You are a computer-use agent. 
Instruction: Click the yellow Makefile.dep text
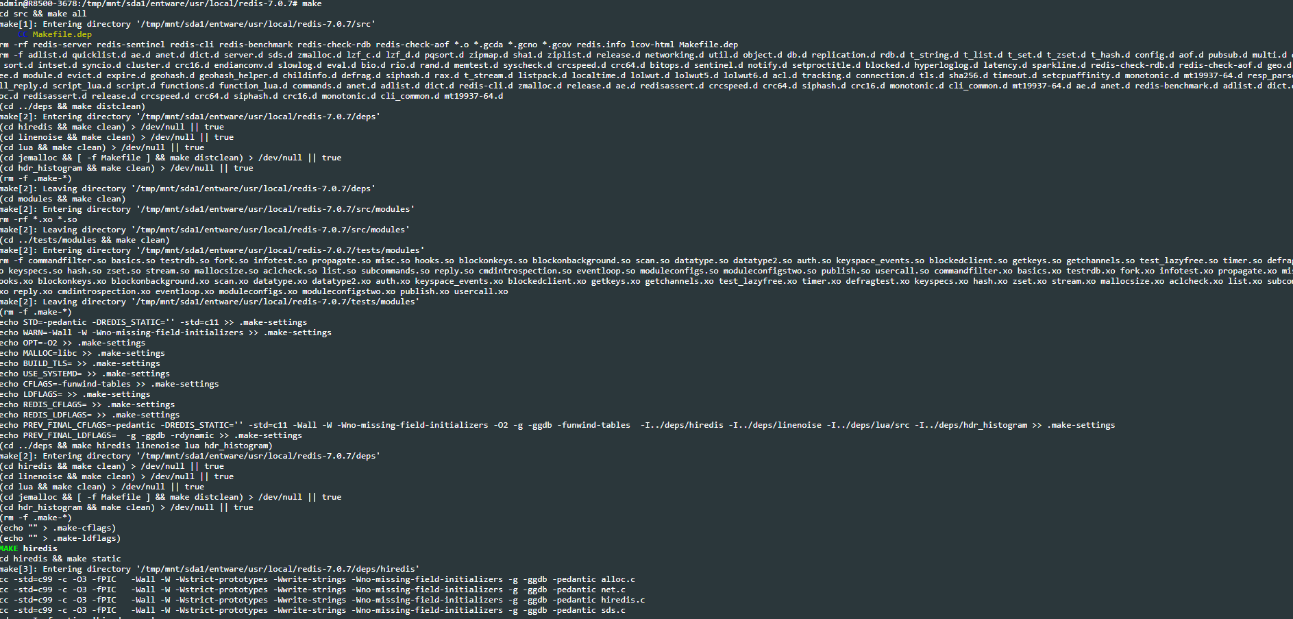click(x=62, y=34)
